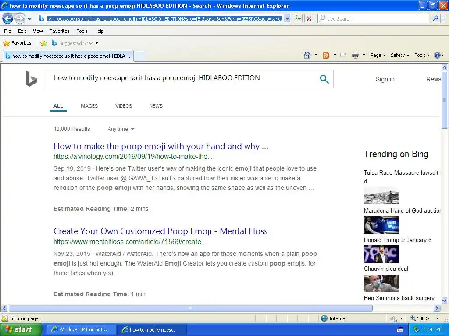Image resolution: width=449 pixels, height=336 pixels.
Task: Click the Live Search magnifier button
Action: tap(435, 18)
